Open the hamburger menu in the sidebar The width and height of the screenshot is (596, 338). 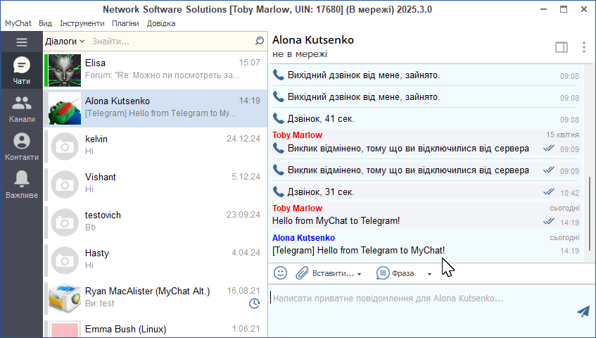[22, 42]
